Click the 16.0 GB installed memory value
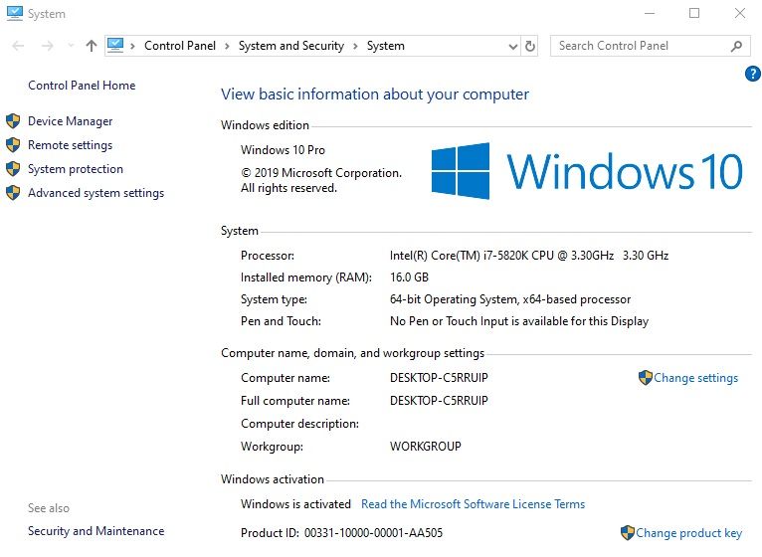The image size is (762, 557). pyautogui.click(x=409, y=278)
